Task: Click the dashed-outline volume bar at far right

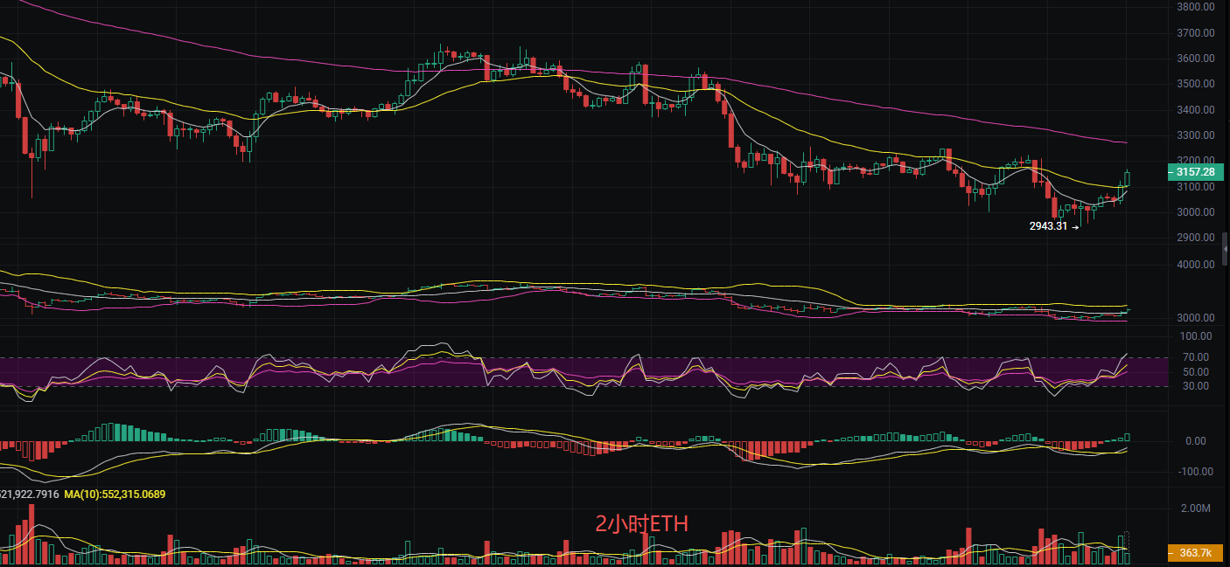Action: tap(1127, 548)
